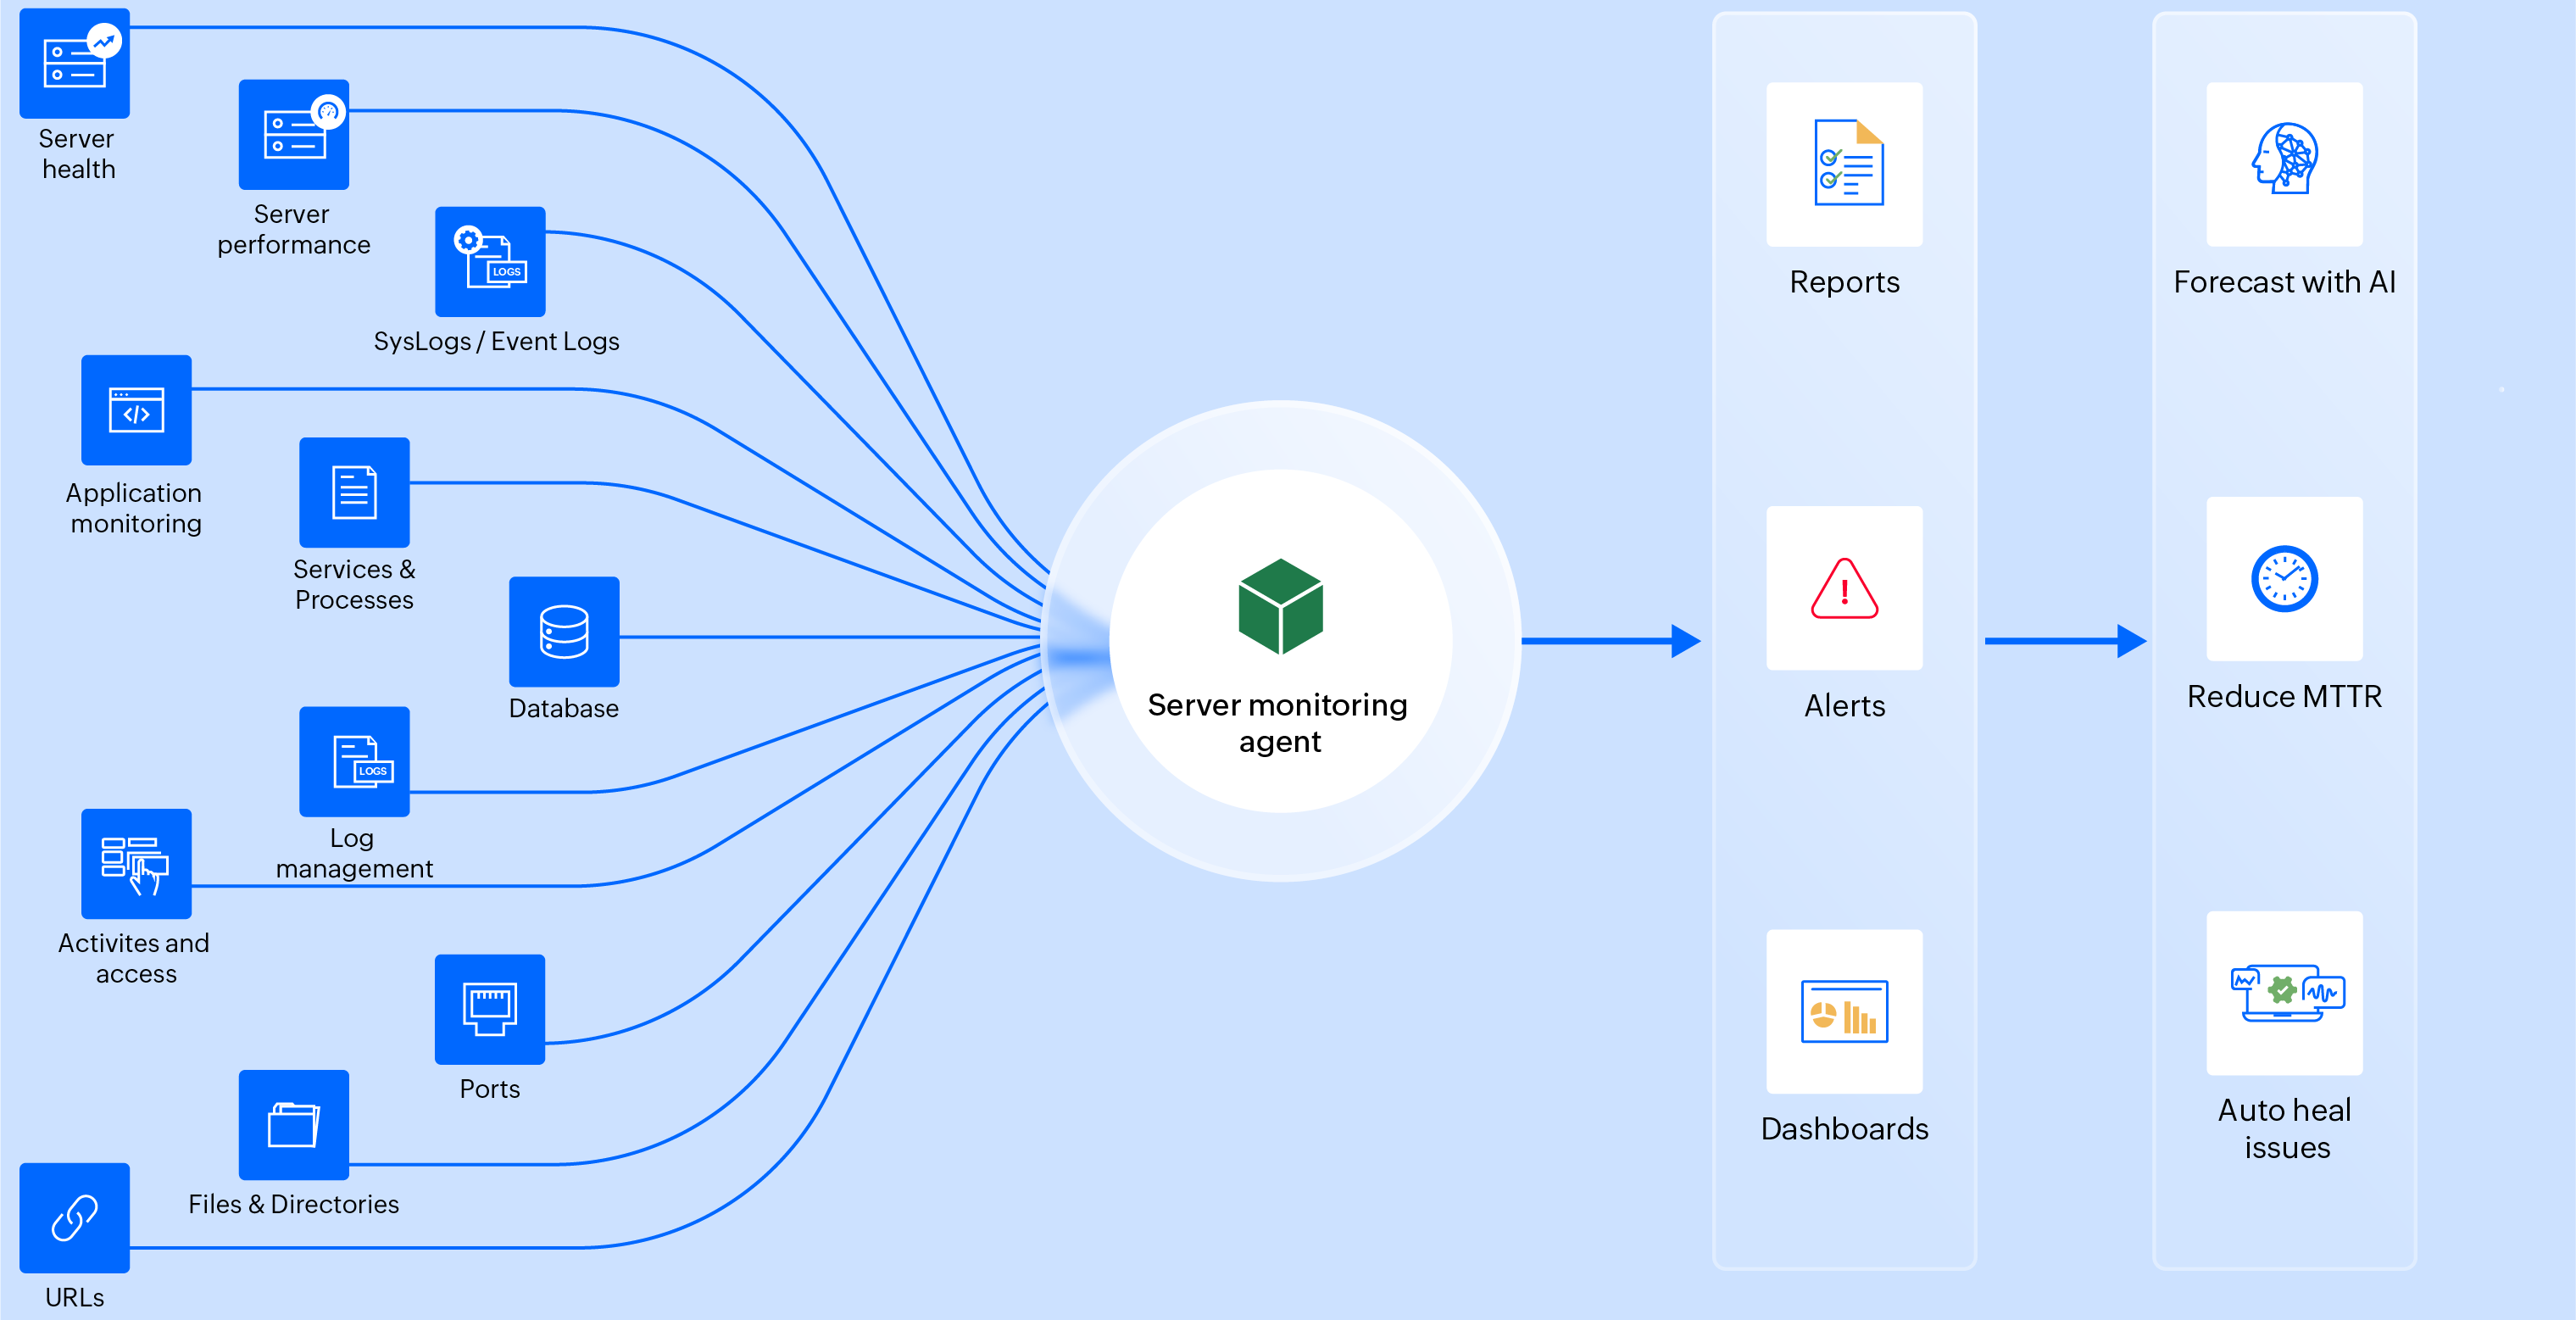Select the Files & Directories icon
Screen dimensions: 2576x1320
click(x=293, y=1124)
